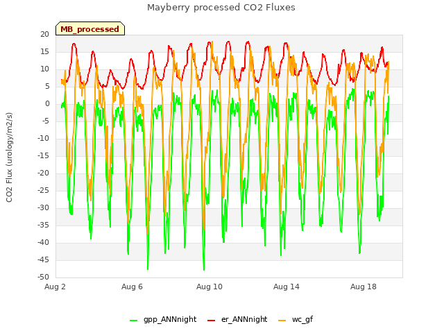Click the y-axis value -50
Image resolution: width=444 pixels, height=333 pixels.
[x=43, y=277]
